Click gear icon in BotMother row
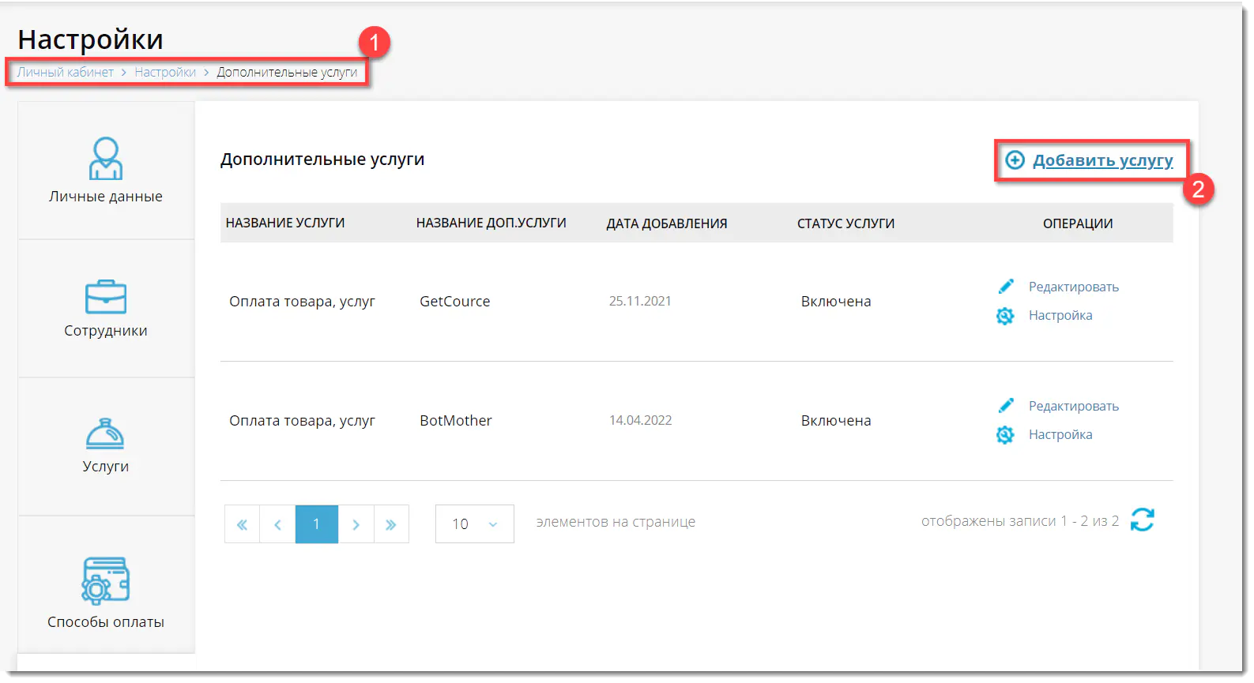This screenshot has width=1254, height=683. point(1005,435)
